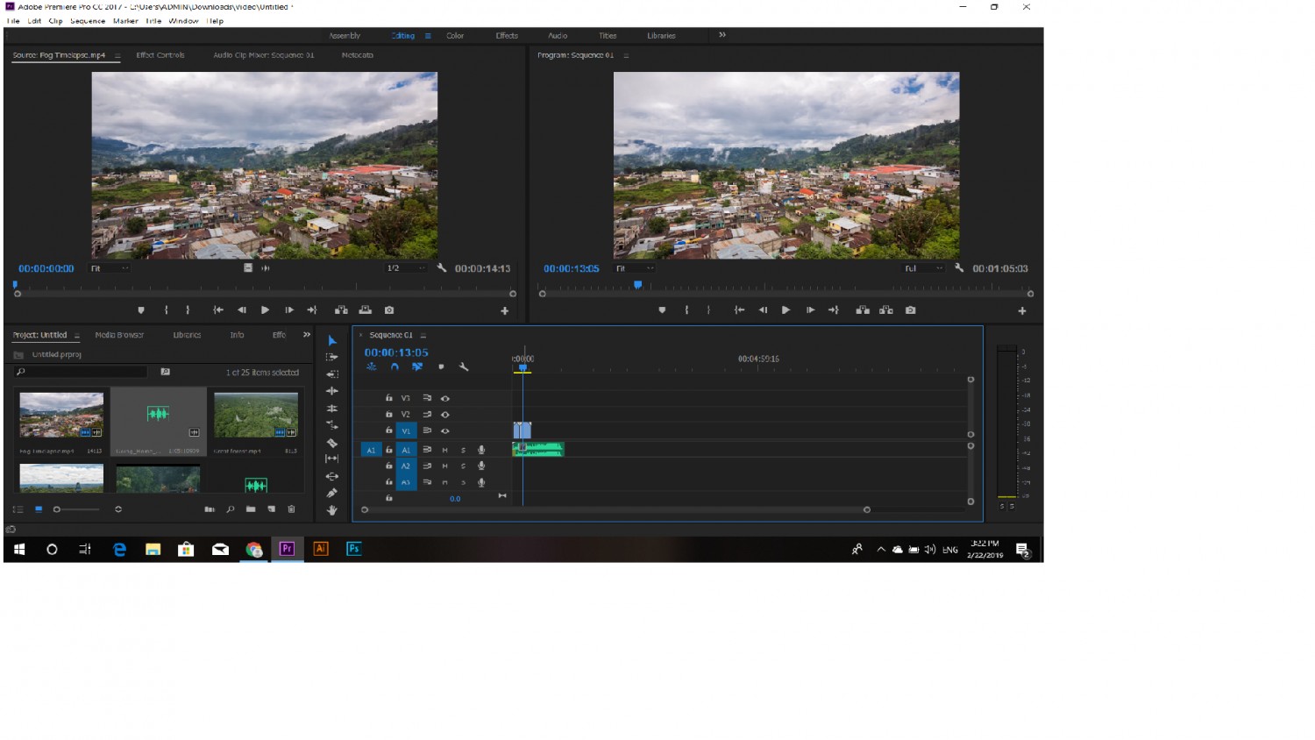Click the Insert button in Source monitor
The width and height of the screenshot is (1315, 740).
click(341, 310)
